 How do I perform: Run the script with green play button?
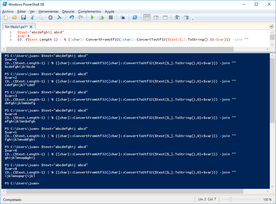pos(92,18)
